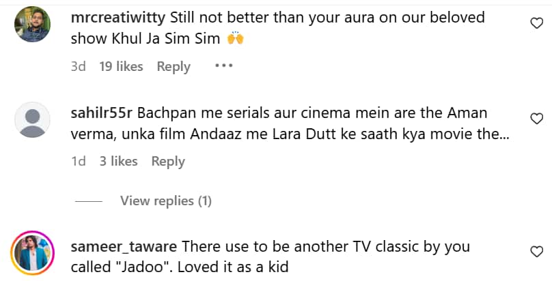The image size is (552, 281).
Task: Open the sameer_taware username link
Action: pyautogui.click(x=124, y=246)
